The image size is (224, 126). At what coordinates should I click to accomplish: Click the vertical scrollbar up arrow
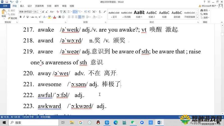(x=222, y=25)
